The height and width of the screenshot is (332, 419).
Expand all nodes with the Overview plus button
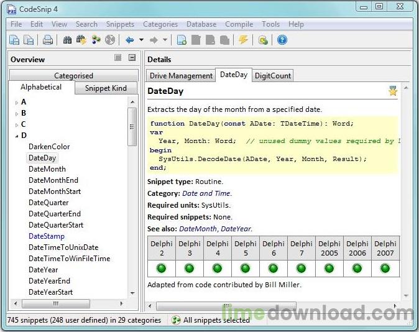pyautogui.click(x=118, y=57)
